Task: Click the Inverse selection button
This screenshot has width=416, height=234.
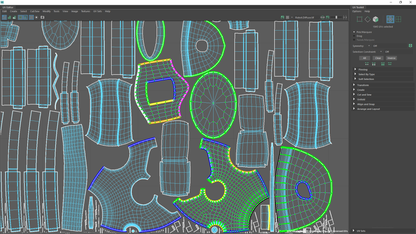Action: point(391,58)
